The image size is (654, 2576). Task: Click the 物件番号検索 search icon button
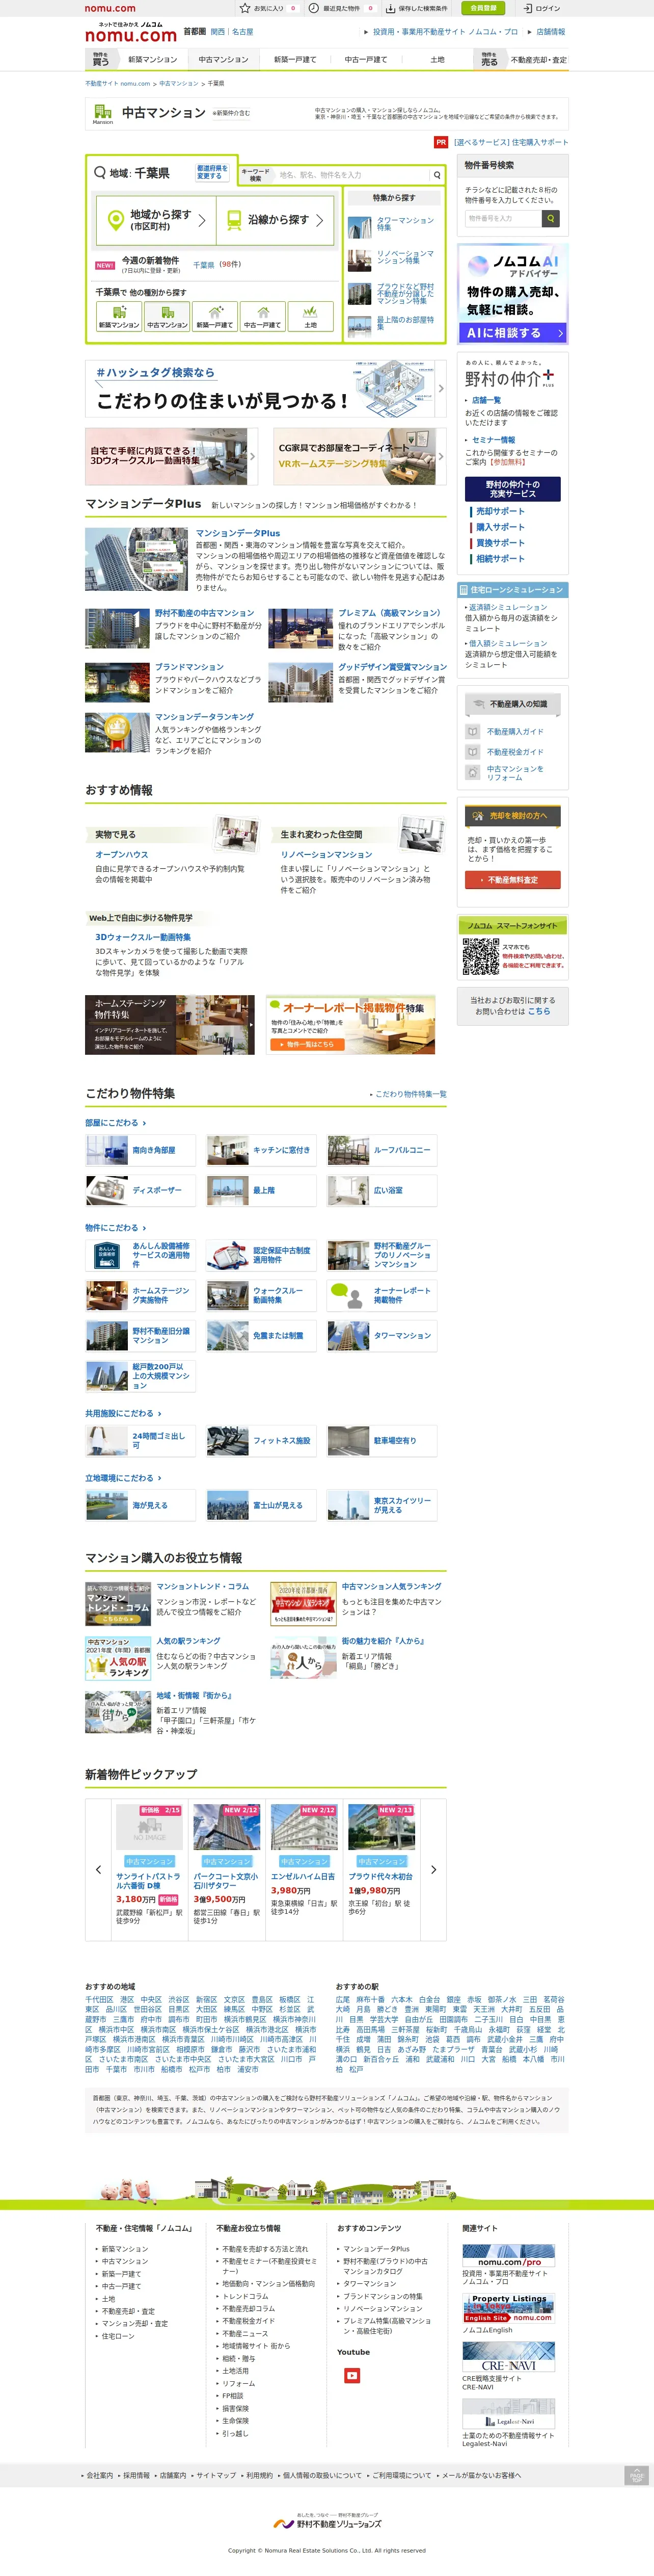pyautogui.click(x=550, y=218)
